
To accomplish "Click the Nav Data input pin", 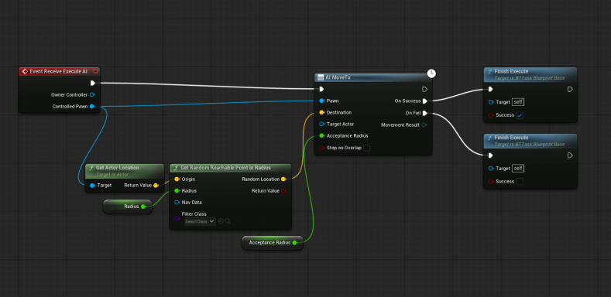I will coord(177,203).
